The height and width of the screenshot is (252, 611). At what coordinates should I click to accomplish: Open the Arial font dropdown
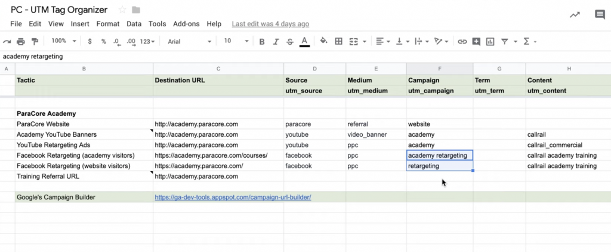(189, 41)
